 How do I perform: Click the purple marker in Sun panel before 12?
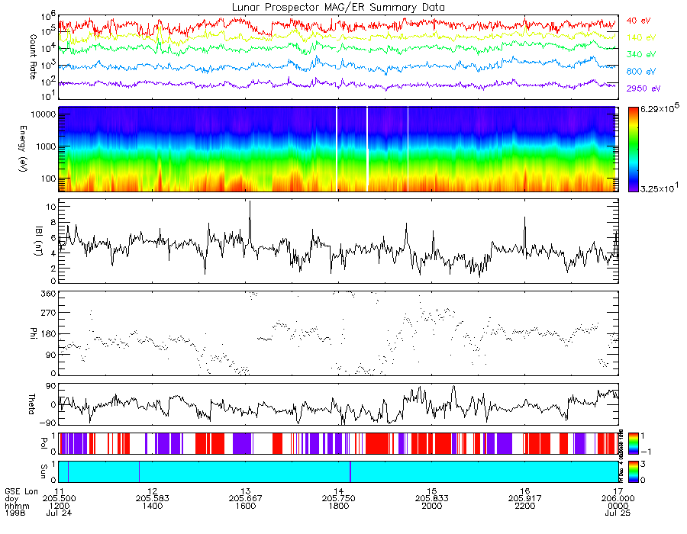[139, 471]
